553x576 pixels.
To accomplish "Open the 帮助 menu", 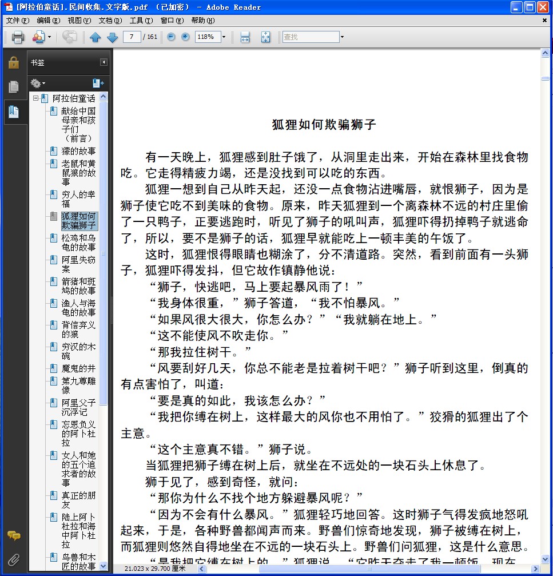I will coord(202,21).
